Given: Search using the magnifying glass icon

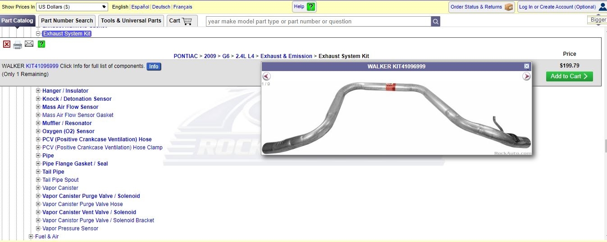Looking at the screenshot, I should point(435,21).
